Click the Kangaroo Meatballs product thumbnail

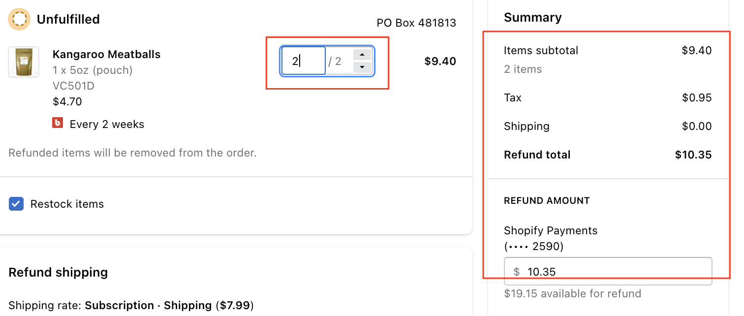click(24, 62)
